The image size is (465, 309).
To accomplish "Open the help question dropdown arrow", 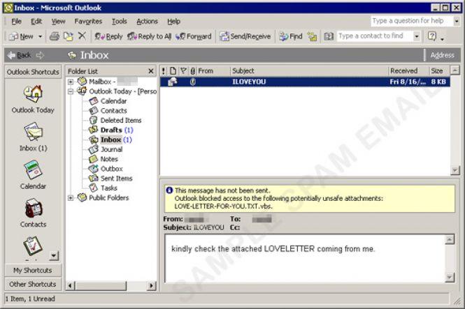I will point(457,21).
